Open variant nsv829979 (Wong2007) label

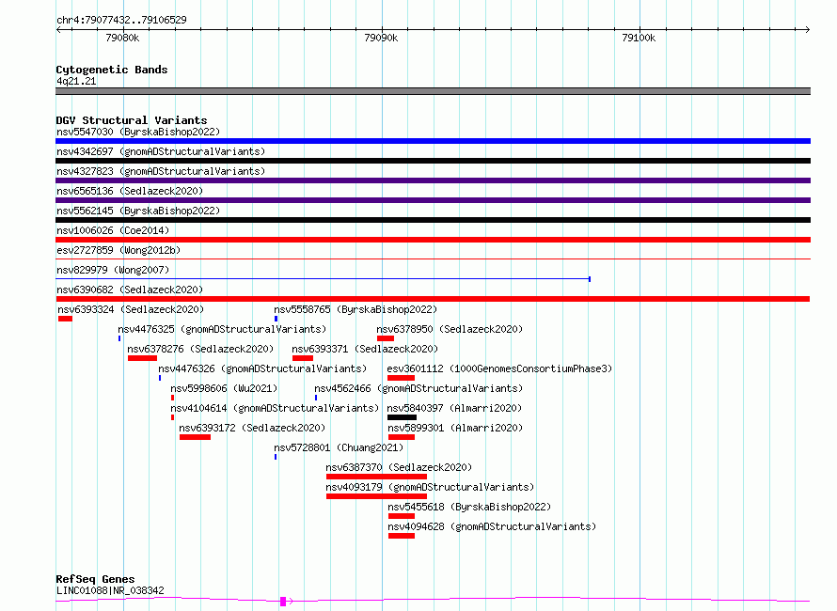(x=113, y=270)
